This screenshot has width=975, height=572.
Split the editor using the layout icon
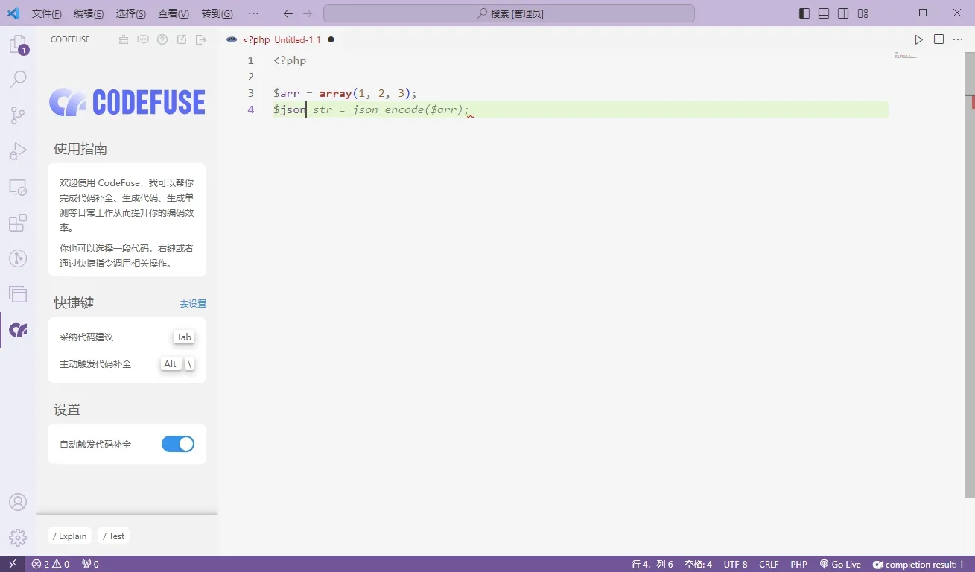[x=939, y=39]
